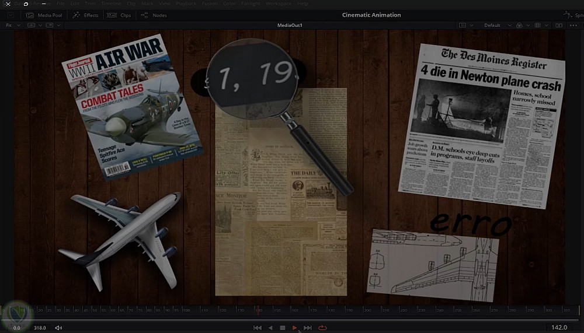Open the Timeline menu
Viewport: 584px width, 333px height.
click(111, 3)
